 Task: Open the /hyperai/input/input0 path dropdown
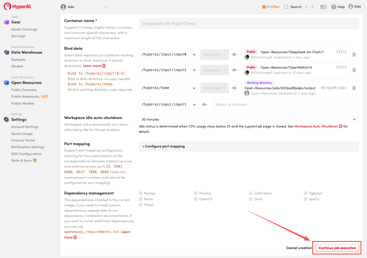169,54
